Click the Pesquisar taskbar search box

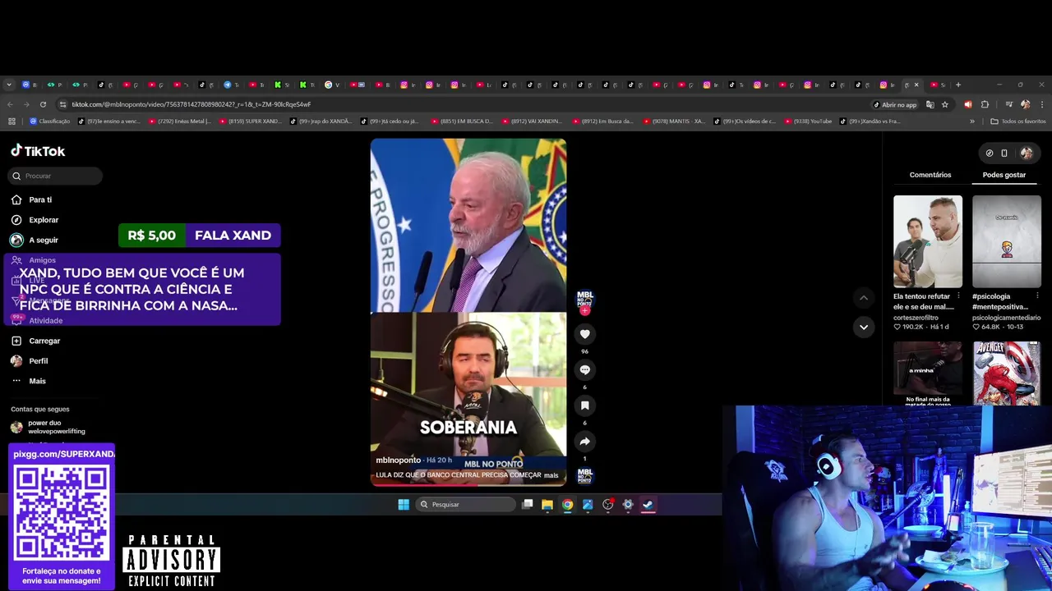pos(466,504)
